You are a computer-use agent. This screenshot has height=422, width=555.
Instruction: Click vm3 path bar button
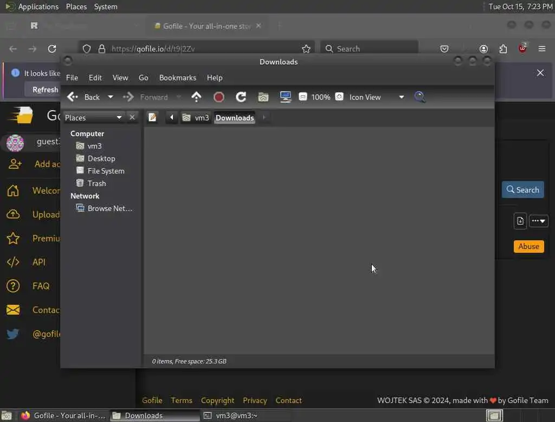(195, 117)
